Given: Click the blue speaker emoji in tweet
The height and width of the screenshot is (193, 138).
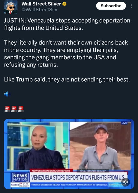Looking at the screenshot, I should point(7,94).
